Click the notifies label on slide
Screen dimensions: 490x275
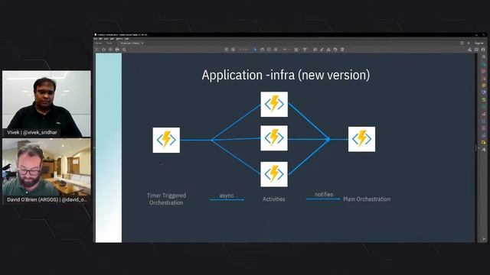pos(324,194)
